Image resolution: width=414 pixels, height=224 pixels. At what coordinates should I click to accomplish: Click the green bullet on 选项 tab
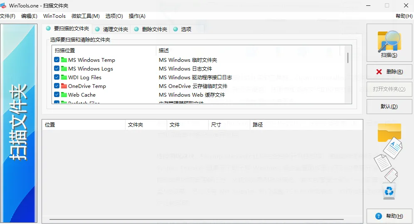click(x=175, y=29)
